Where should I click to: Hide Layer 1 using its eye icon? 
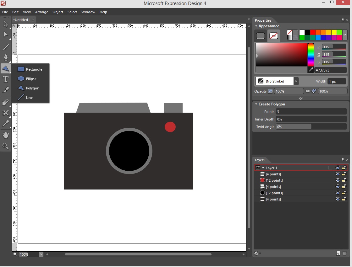pyautogui.click(x=338, y=168)
